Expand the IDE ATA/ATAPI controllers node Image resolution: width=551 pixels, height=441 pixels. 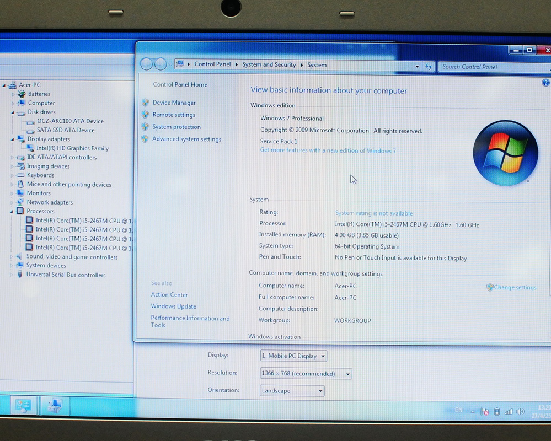click(12, 157)
